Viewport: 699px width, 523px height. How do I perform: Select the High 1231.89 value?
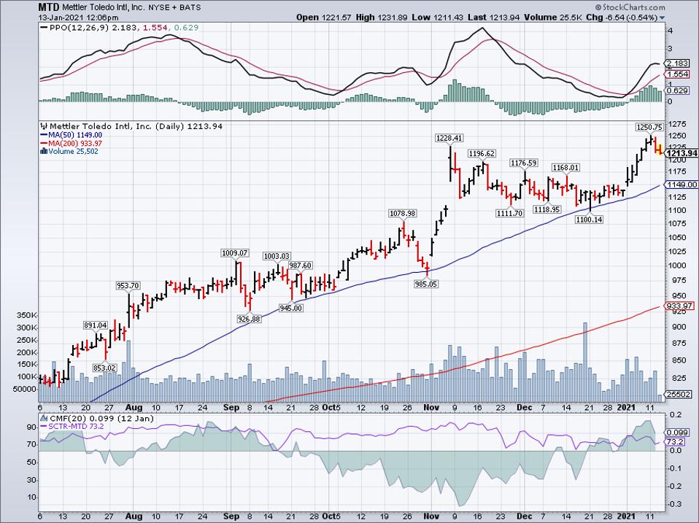tap(382, 18)
